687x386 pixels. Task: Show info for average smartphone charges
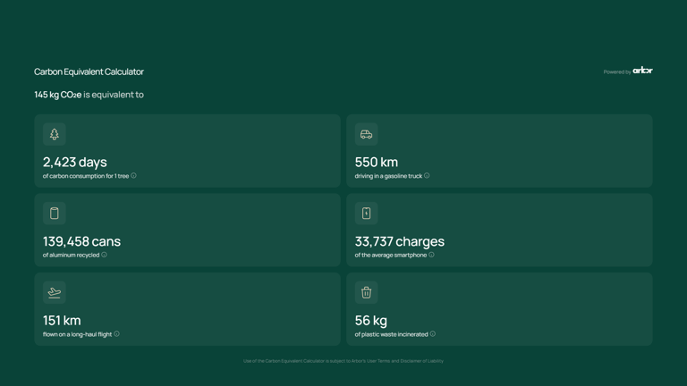[x=431, y=255]
